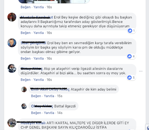This screenshot has width=149, height=130.
Task: Reply to the Battal ilgezdi comment
Action: click(49, 113)
